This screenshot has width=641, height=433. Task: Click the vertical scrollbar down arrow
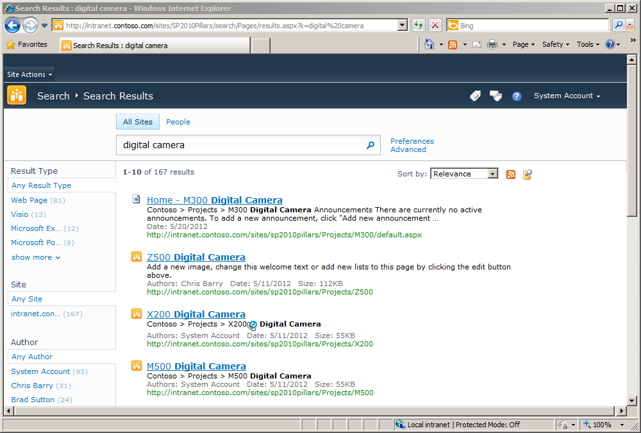point(631,401)
